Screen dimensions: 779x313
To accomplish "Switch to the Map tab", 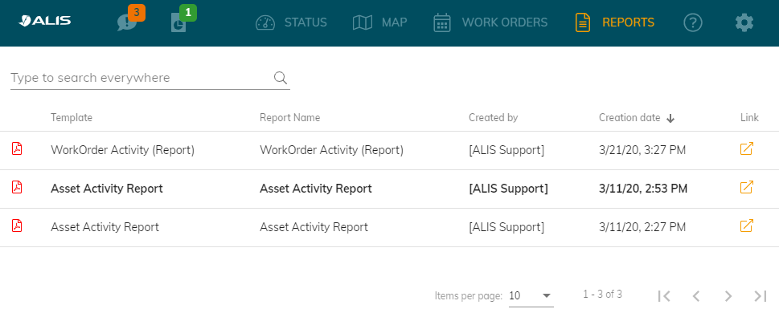I will tap(379, 22).
